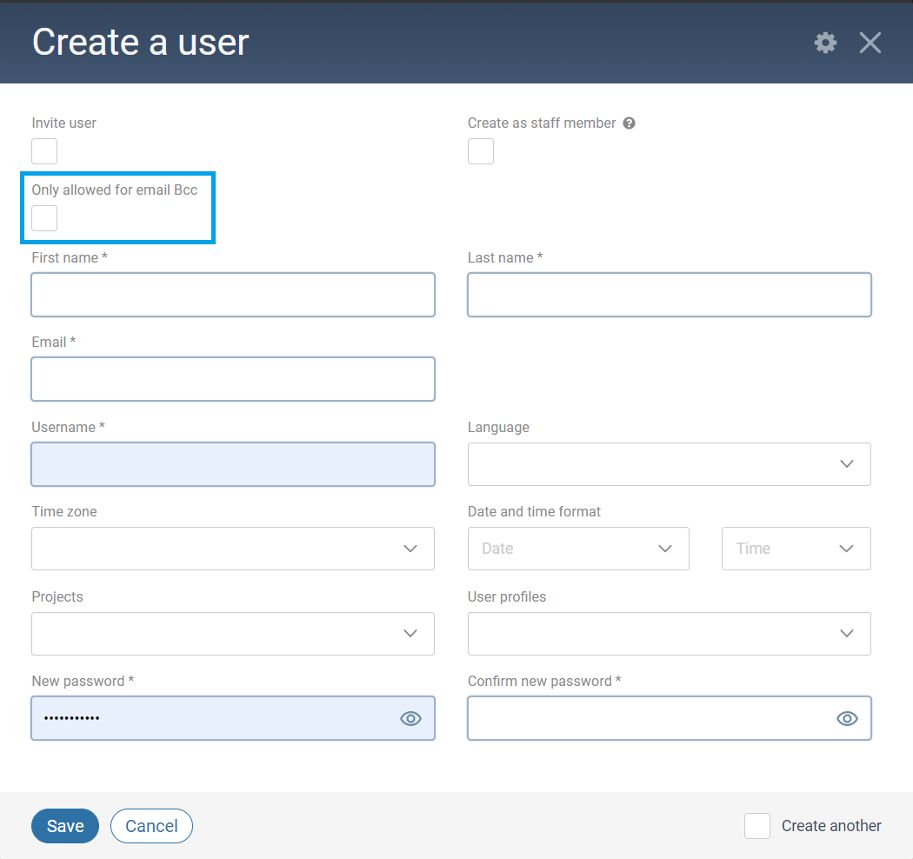Check Only allowed for email Bcc
Screen dimensions: 913x859
(44, 218)
